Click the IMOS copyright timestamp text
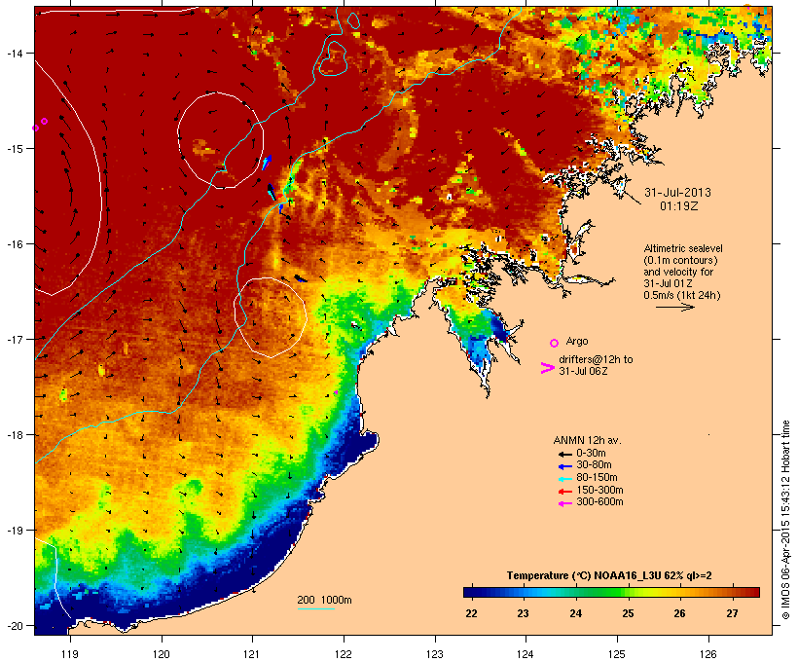Screen dimensions: 798x662 [x=785, y=521]
